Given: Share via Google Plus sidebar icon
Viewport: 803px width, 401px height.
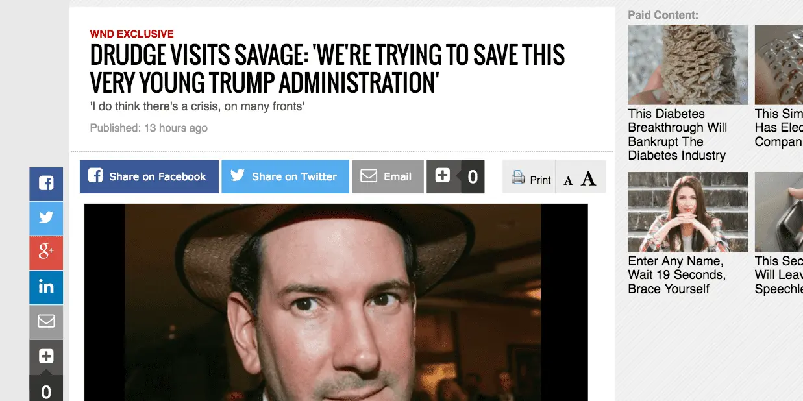Looking at the screenshot, I should click(x=46, y=252).
